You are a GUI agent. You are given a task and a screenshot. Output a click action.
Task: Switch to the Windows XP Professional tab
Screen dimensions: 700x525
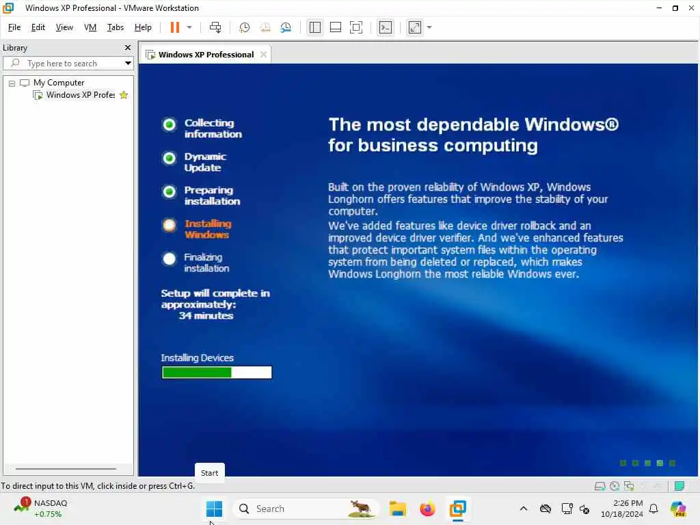click(x=206, y=55)
